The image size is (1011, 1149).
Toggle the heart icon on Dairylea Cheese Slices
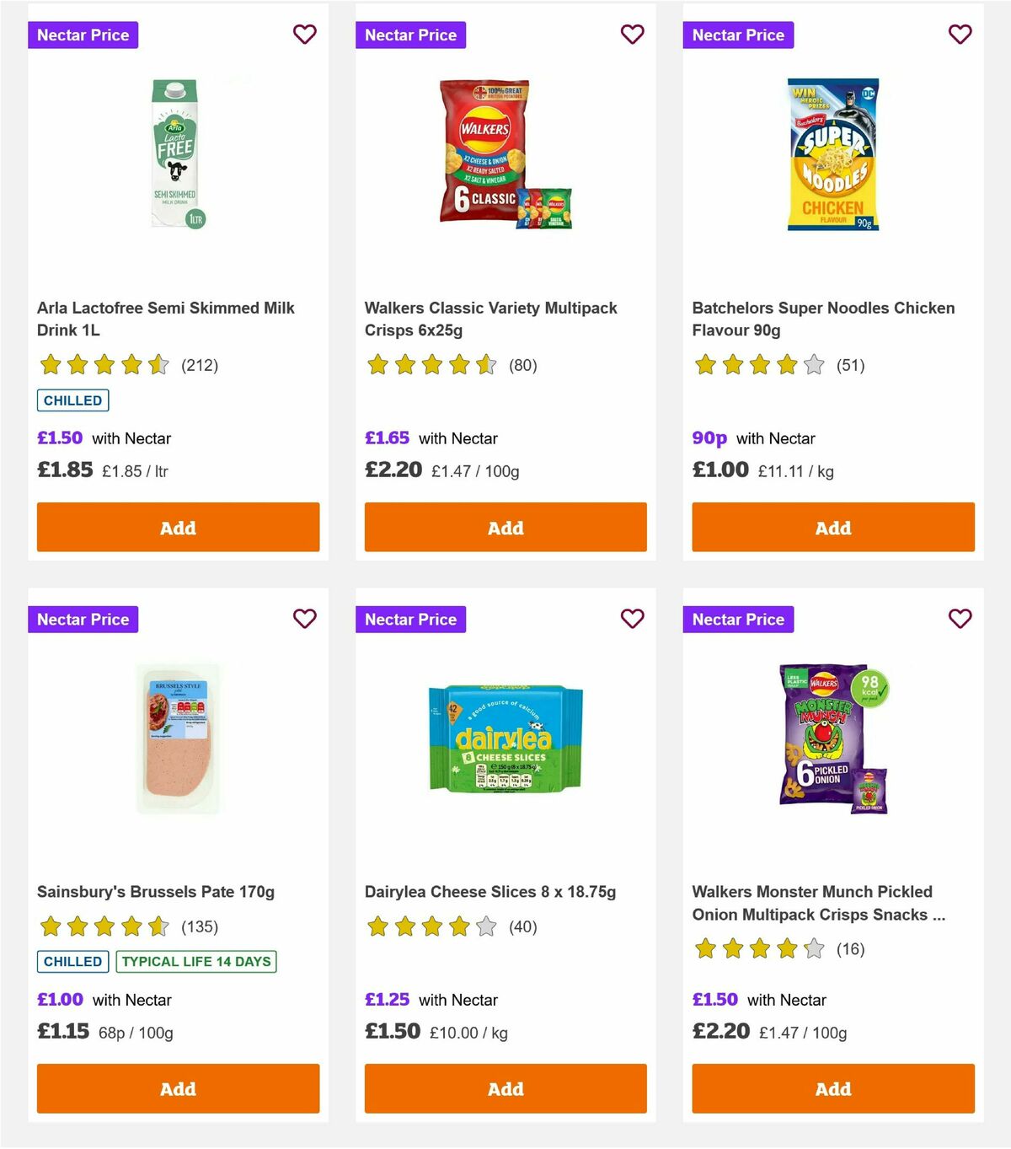point(633,619)
